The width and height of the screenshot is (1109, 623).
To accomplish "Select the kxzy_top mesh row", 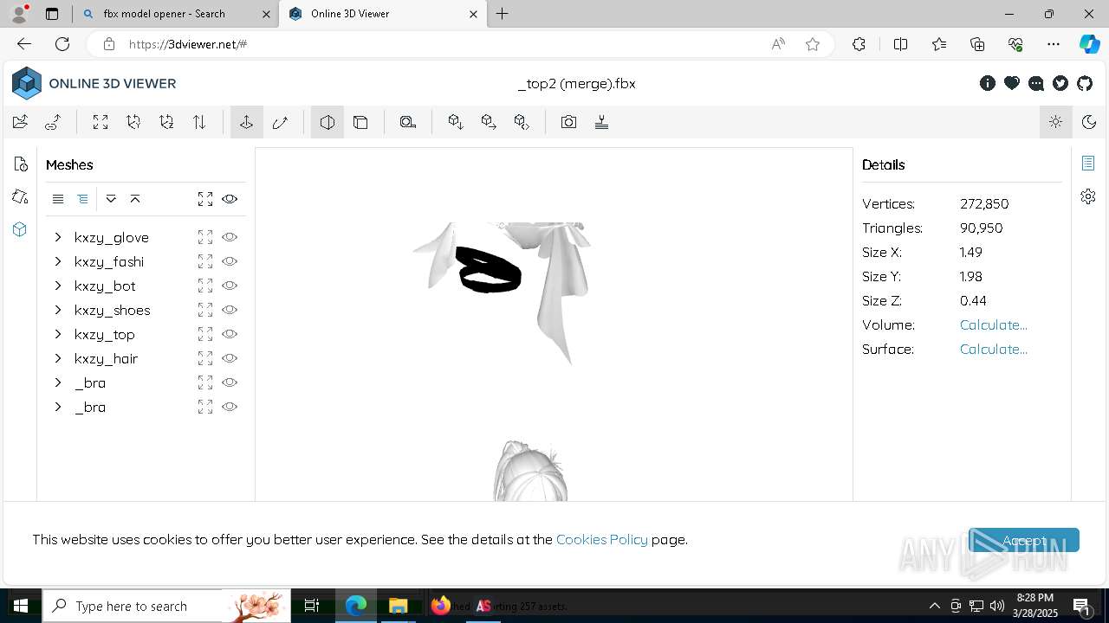I will pyautogui.click(x=146, y=334).
